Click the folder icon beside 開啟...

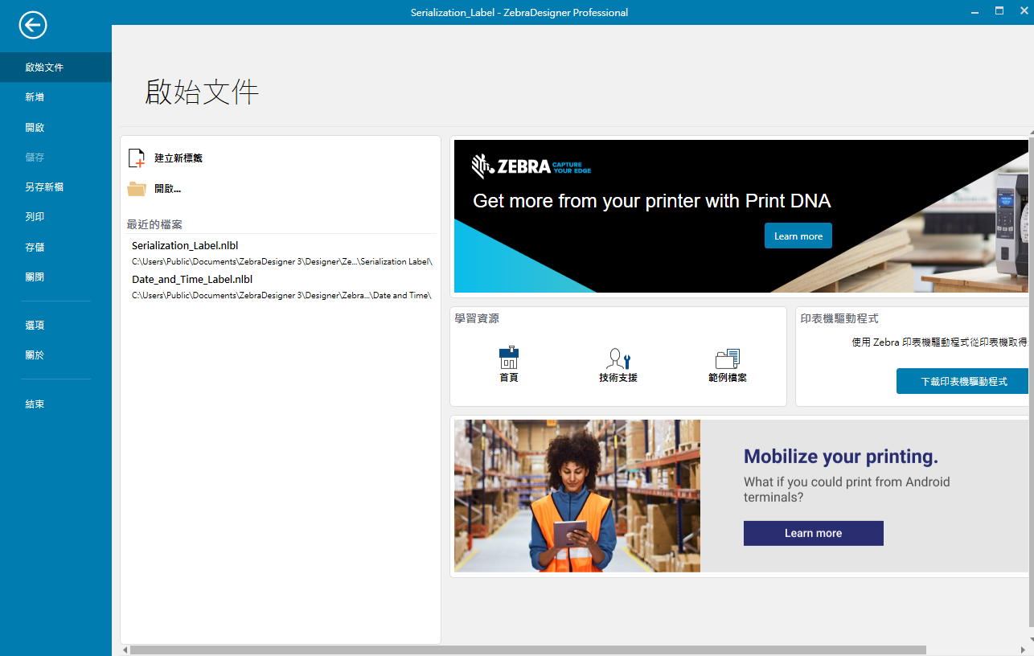pos(137,189)
